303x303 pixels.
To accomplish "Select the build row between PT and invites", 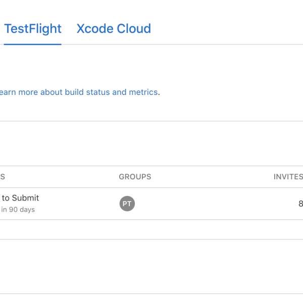I will click(212, 204).
